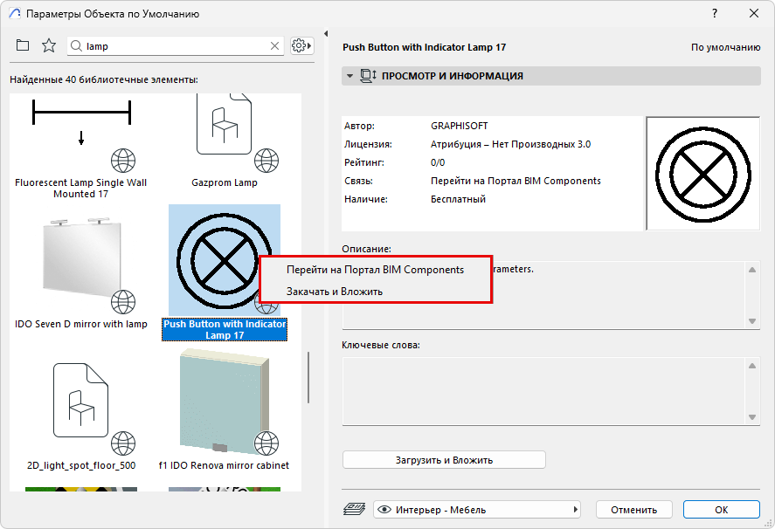Choose Закачать и Вложить context menu item

coord(335,292)
